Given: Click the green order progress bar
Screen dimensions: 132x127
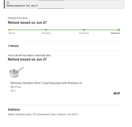Looking at the screenshot, I should pyautogui.click(x=64, y=30).
